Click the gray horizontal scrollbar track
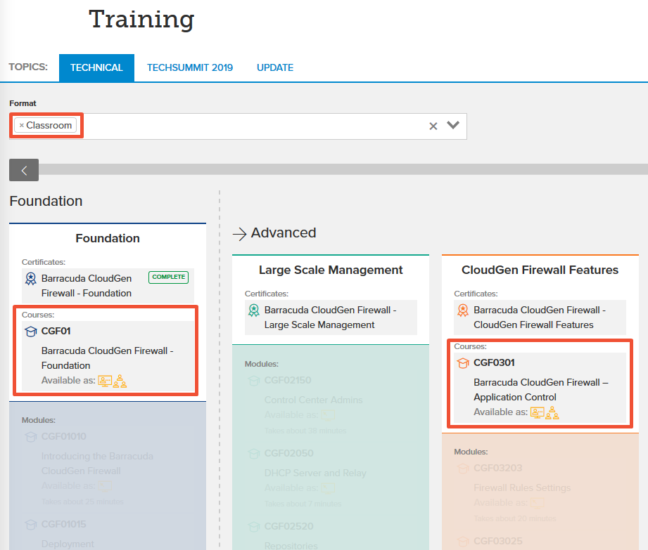648x550 pixels. [x=343, y=169]
